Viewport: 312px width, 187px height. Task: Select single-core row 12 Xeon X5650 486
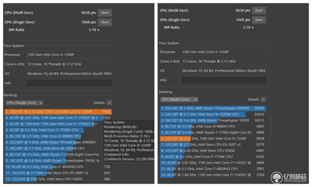pyautogui.click(x=58, y=179)
